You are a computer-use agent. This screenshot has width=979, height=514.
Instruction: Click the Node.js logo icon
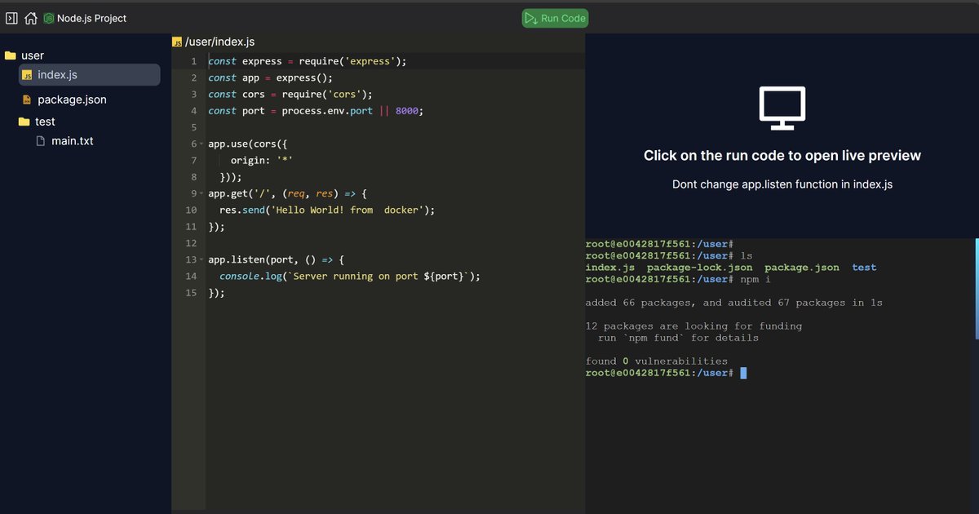tap(49, 18)
